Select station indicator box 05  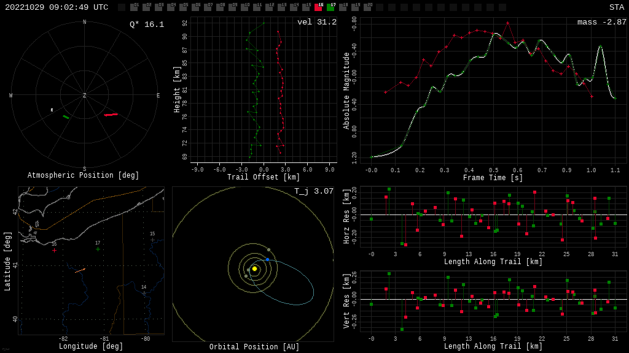[183, 7]
